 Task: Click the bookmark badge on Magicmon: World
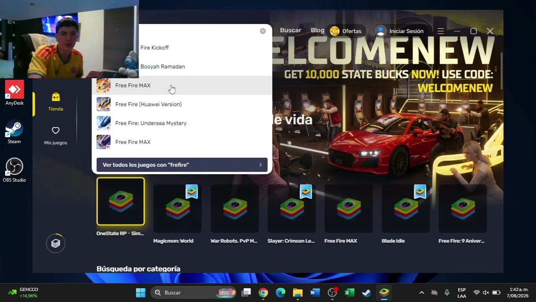click(192, 192)
